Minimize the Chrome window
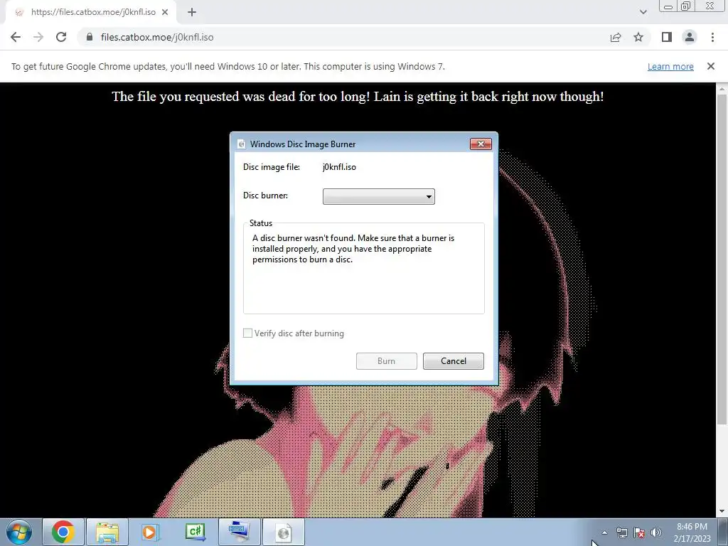The image size is (728, 546). (x=668, y=6)
